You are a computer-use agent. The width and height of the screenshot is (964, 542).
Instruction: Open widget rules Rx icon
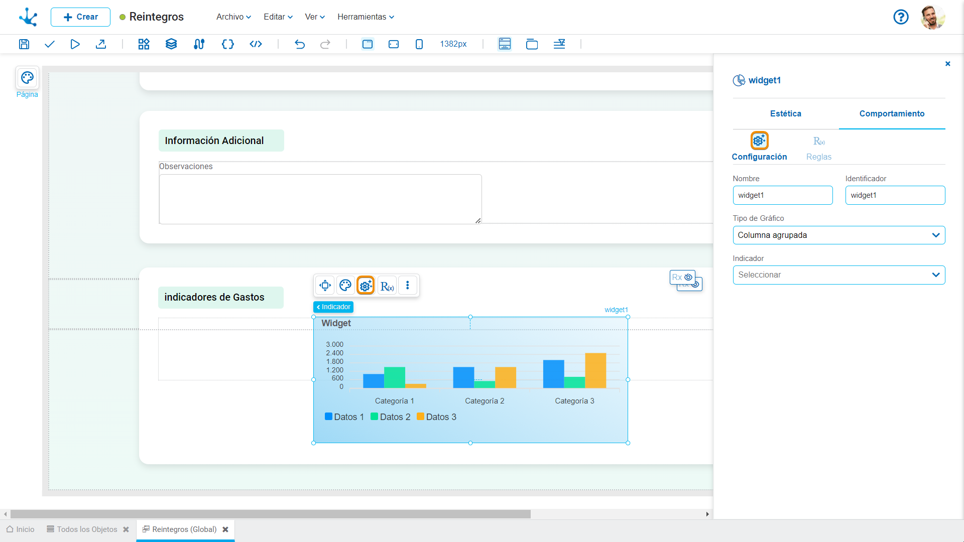coord(387,286)
